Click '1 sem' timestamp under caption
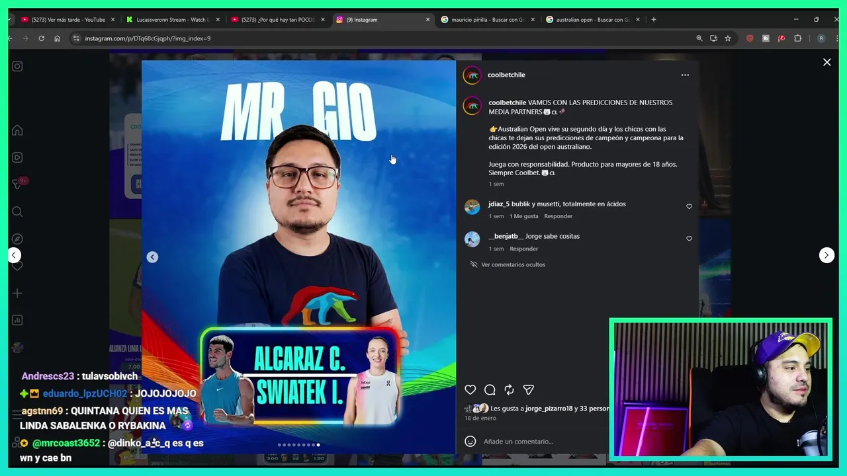This screenshot has height=476, width=847. tap(496, 184)
